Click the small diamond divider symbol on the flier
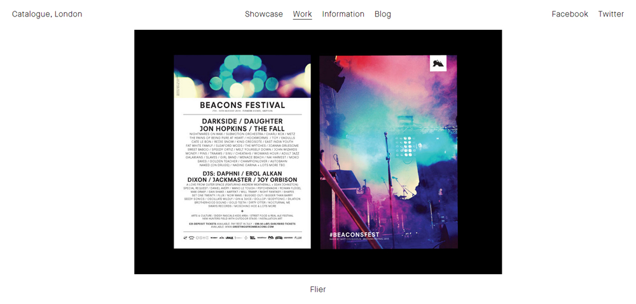Viewport: 636px width, 304px height. coord(242,211)
